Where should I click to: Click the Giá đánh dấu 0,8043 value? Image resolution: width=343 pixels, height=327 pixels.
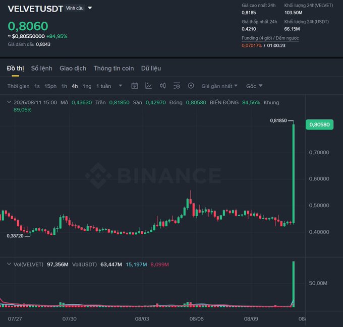click(43, 44)
